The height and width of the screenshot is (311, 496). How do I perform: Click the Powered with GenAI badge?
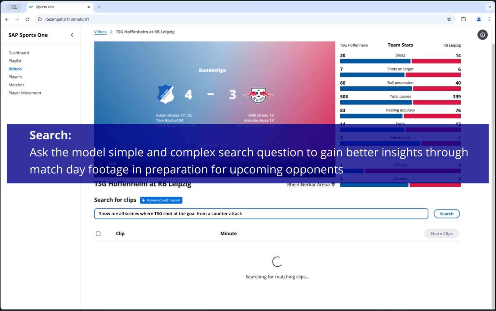click(161, 200)
